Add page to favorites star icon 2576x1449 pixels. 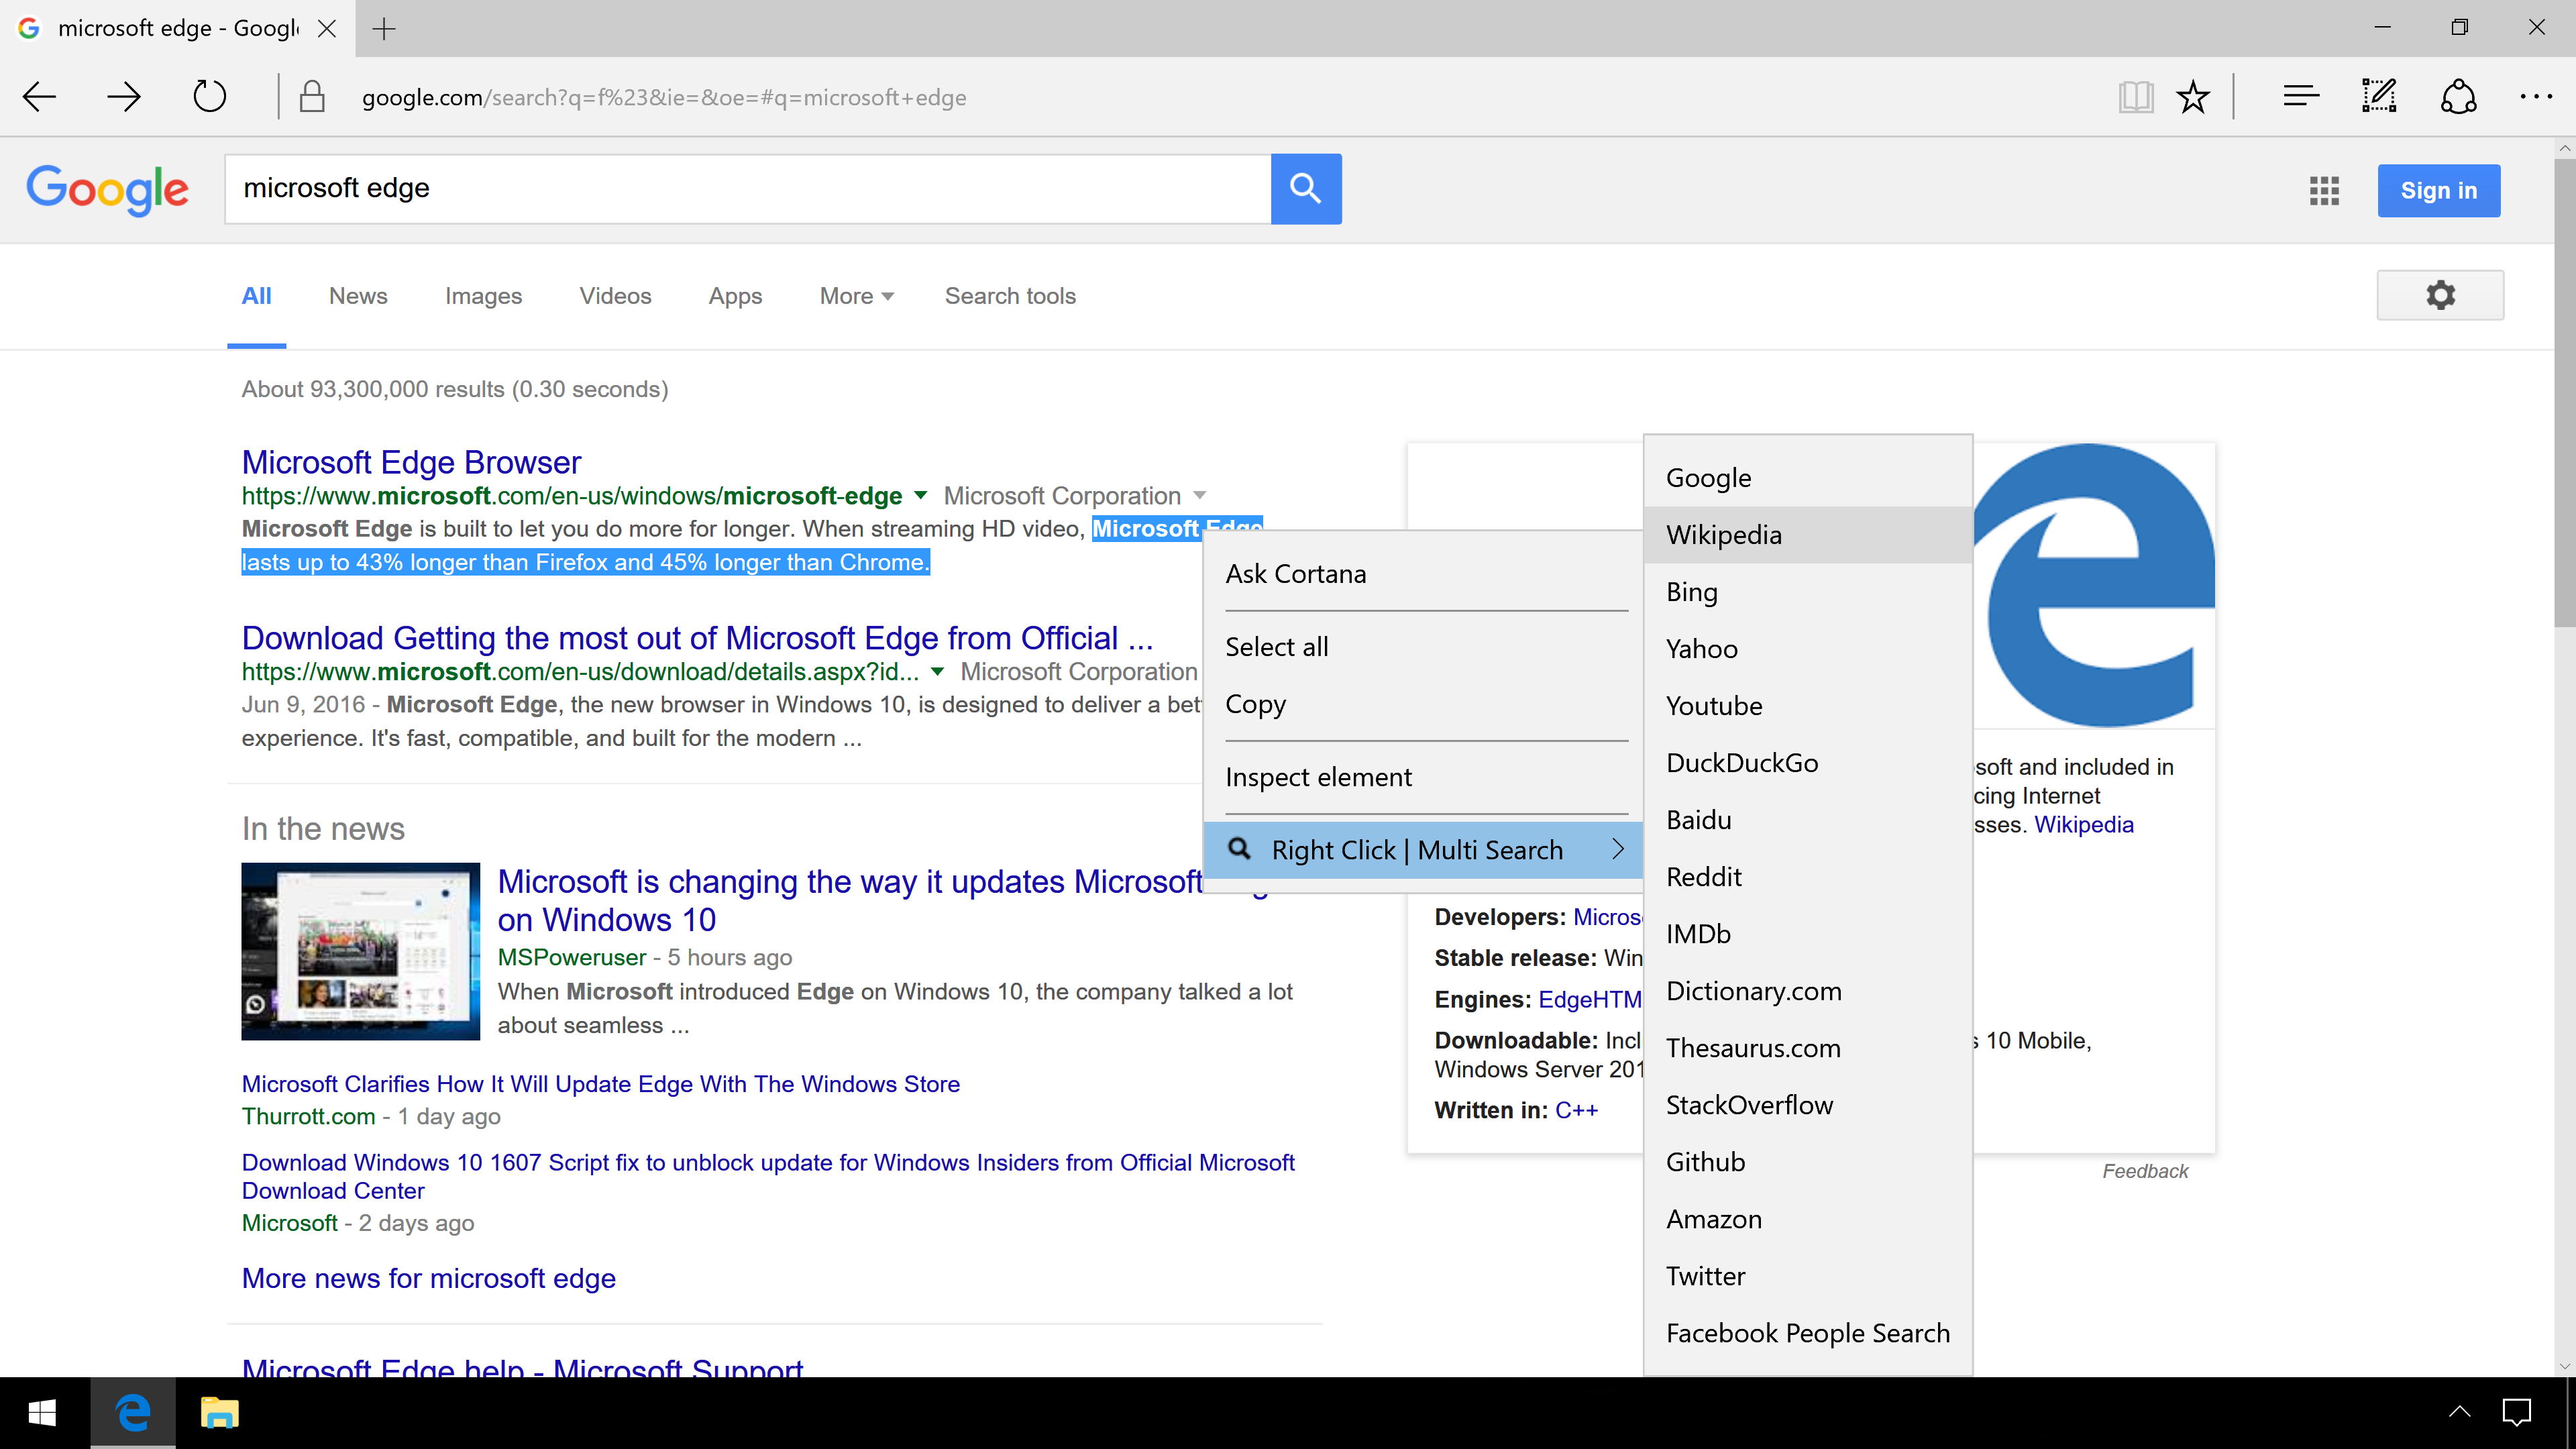coord(2192,97)
